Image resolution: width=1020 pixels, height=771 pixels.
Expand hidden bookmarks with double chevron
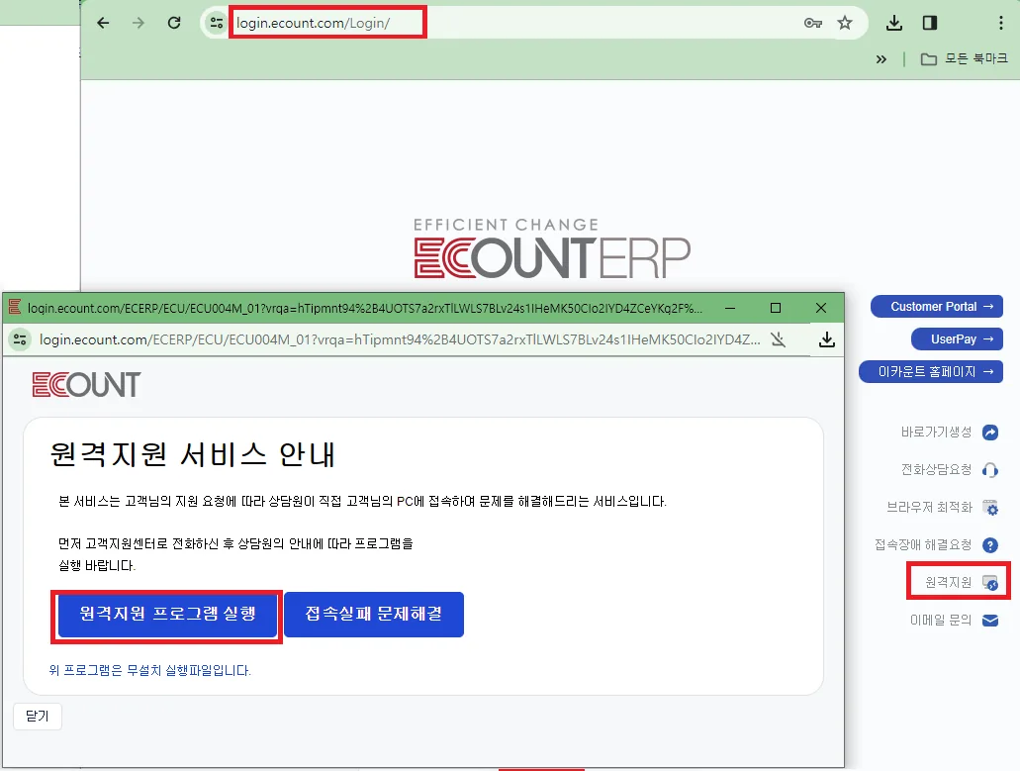[x=881, y=59]
